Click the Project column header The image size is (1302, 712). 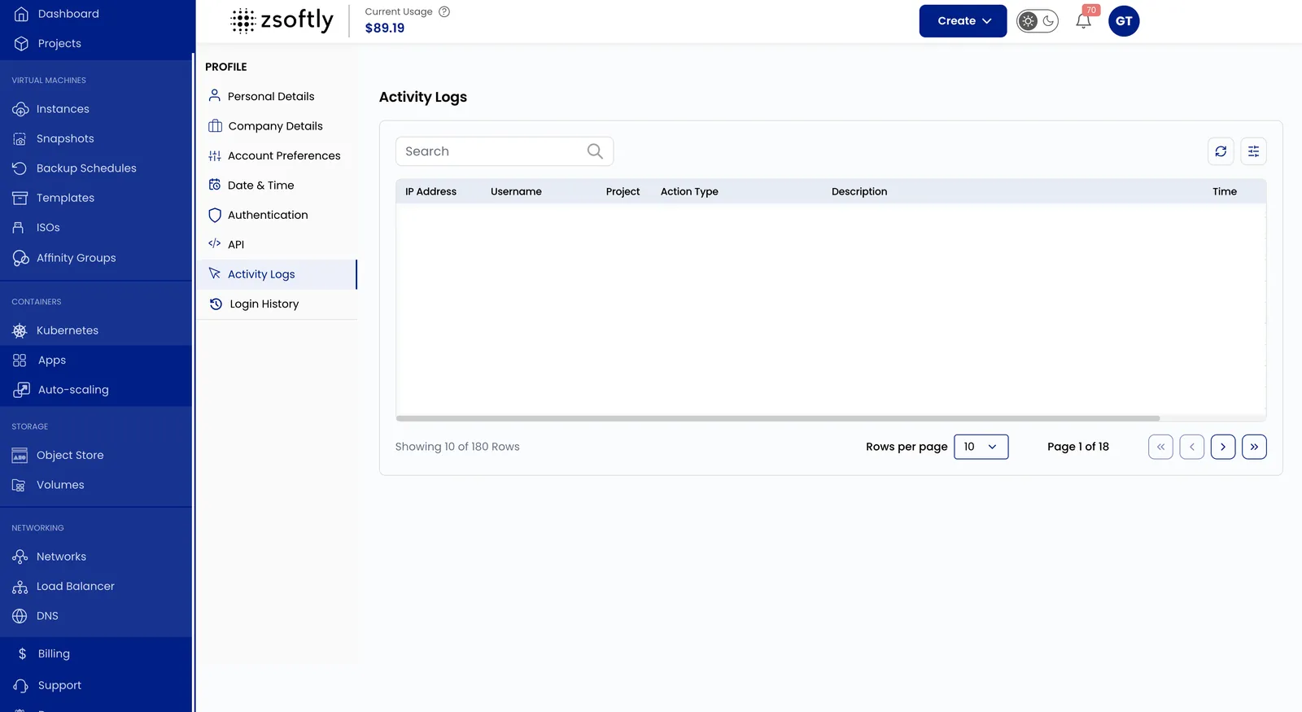(x=623, y=192)
